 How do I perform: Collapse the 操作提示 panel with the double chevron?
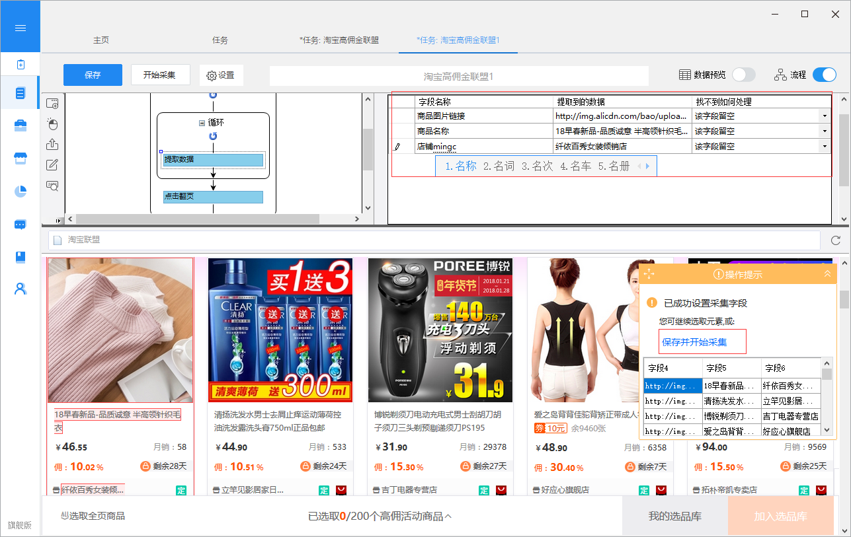point(827,273)
